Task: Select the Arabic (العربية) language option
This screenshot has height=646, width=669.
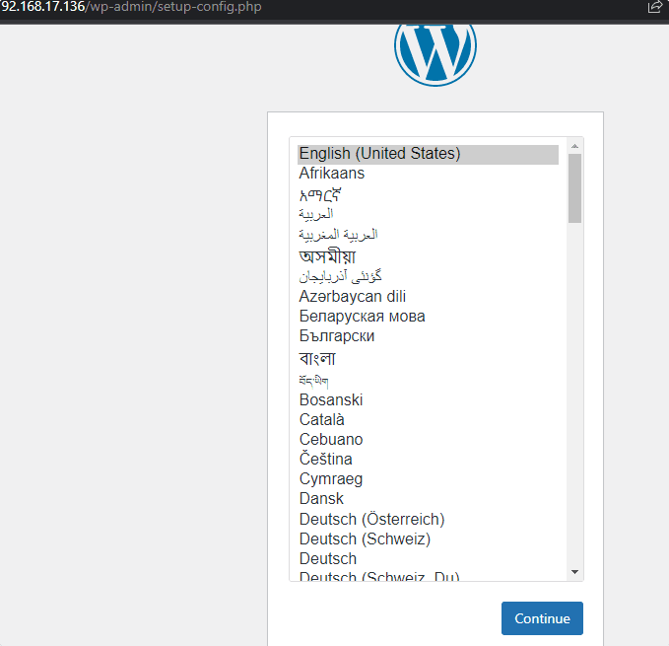Action: (428, 214)
